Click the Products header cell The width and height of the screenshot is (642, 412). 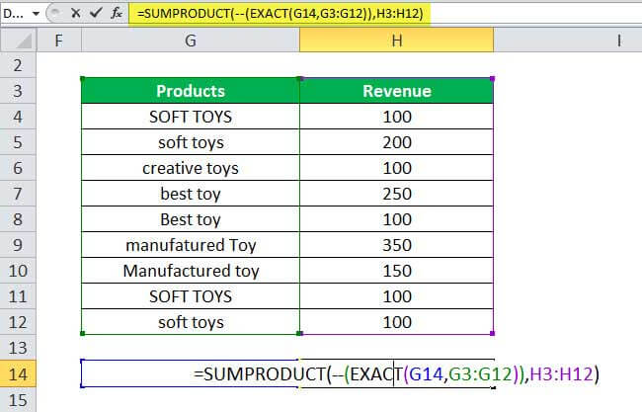(x=190, y=91)
